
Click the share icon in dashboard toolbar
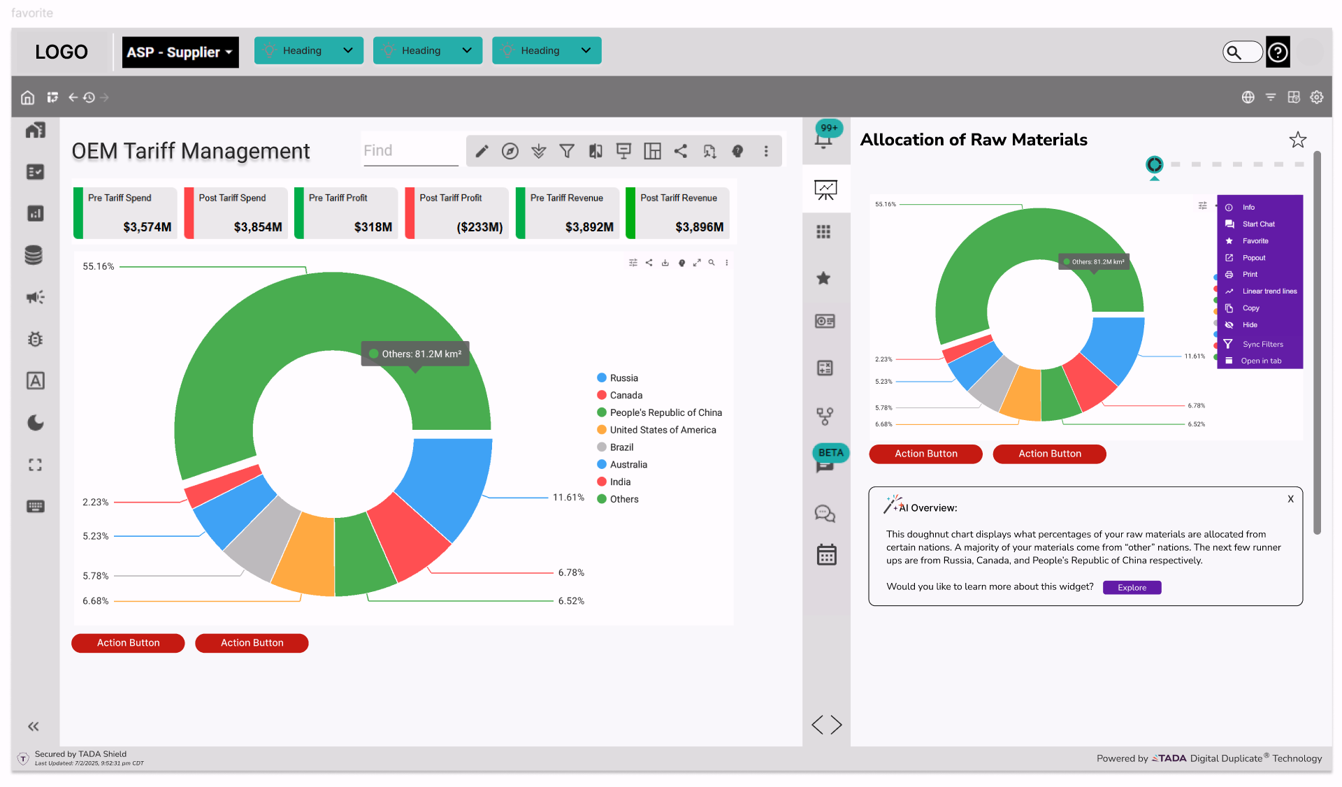coord(681,151)
